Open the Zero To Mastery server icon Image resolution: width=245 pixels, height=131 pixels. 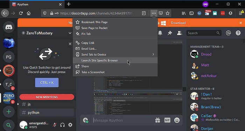[x=9, y=98]
